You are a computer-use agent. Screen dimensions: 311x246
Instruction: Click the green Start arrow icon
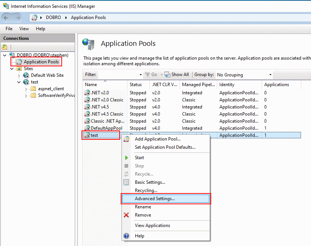click(x=126, y=158)
